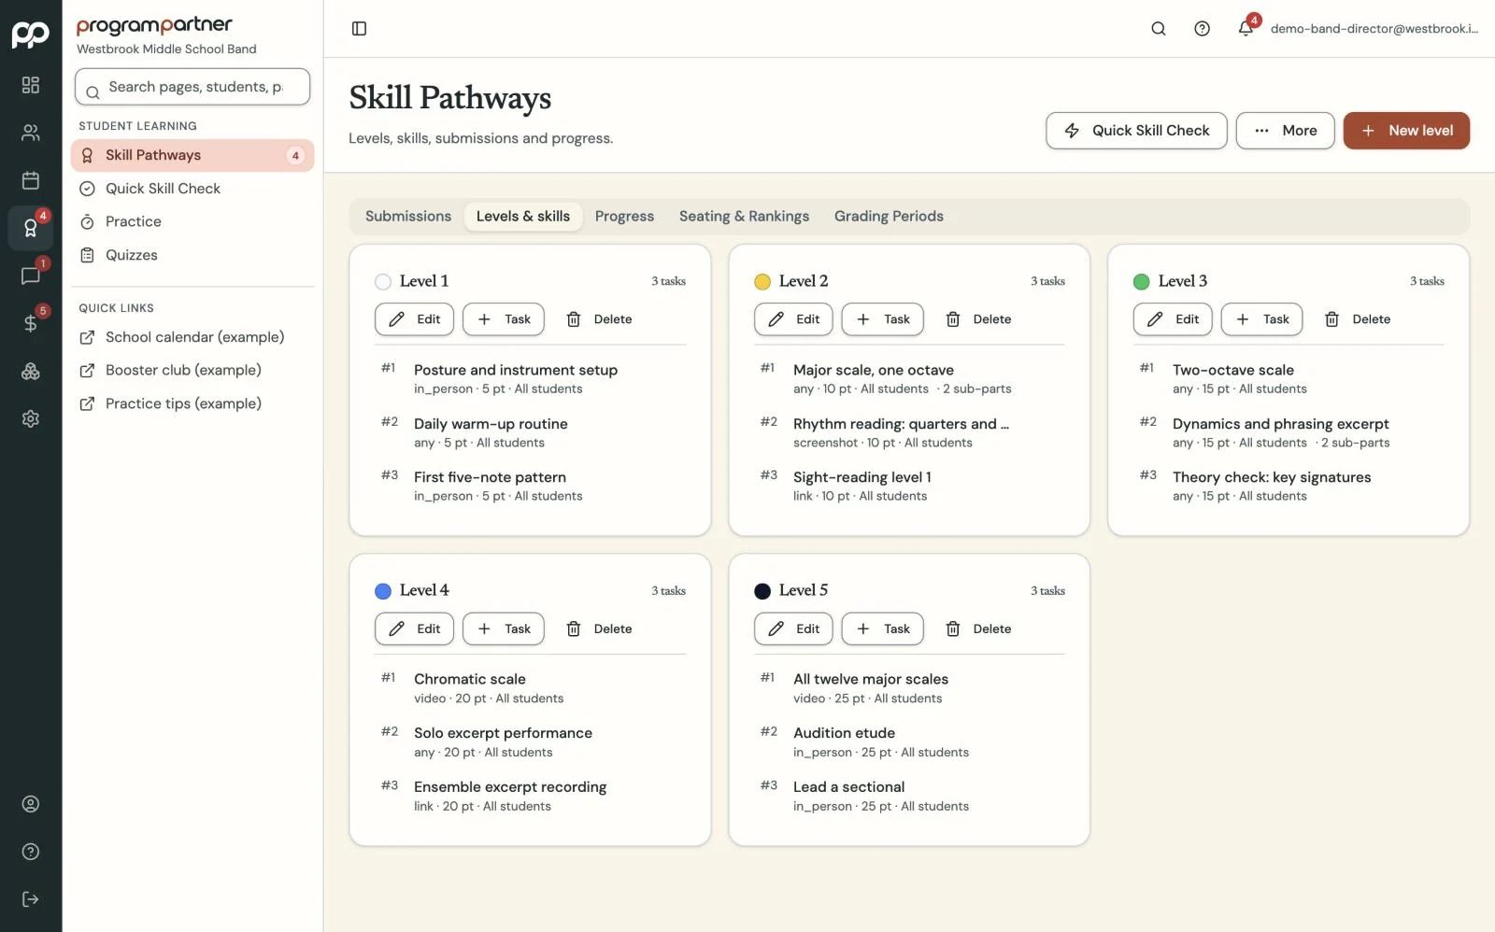Switch to the Progress tab
The width and height of the screenshot is (1495, 932).
[x=624, y=217]
